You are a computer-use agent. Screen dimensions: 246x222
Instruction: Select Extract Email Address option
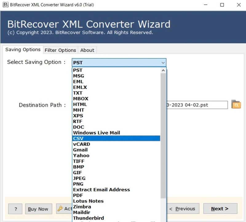point(101,189)
